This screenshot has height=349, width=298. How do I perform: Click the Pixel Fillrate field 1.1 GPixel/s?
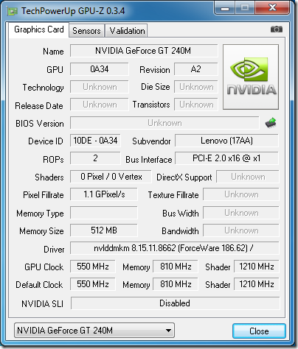coord(104,194)
